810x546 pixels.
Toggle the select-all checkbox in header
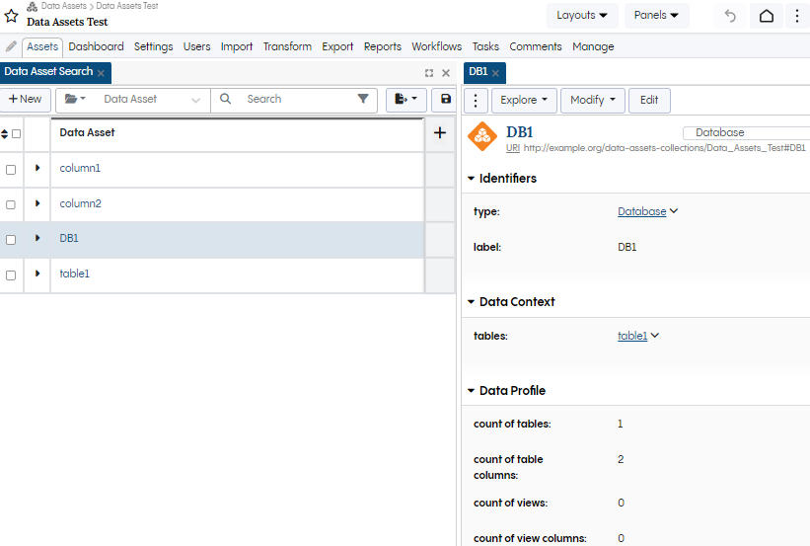click(x=16, y=134)
